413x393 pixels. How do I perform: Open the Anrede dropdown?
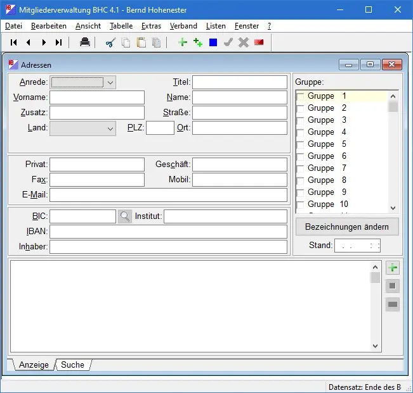[x=110, y=82]
